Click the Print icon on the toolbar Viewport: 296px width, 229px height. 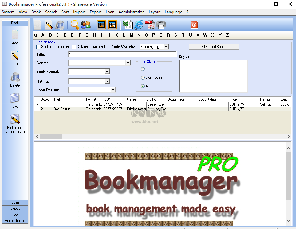click(161, 25)
